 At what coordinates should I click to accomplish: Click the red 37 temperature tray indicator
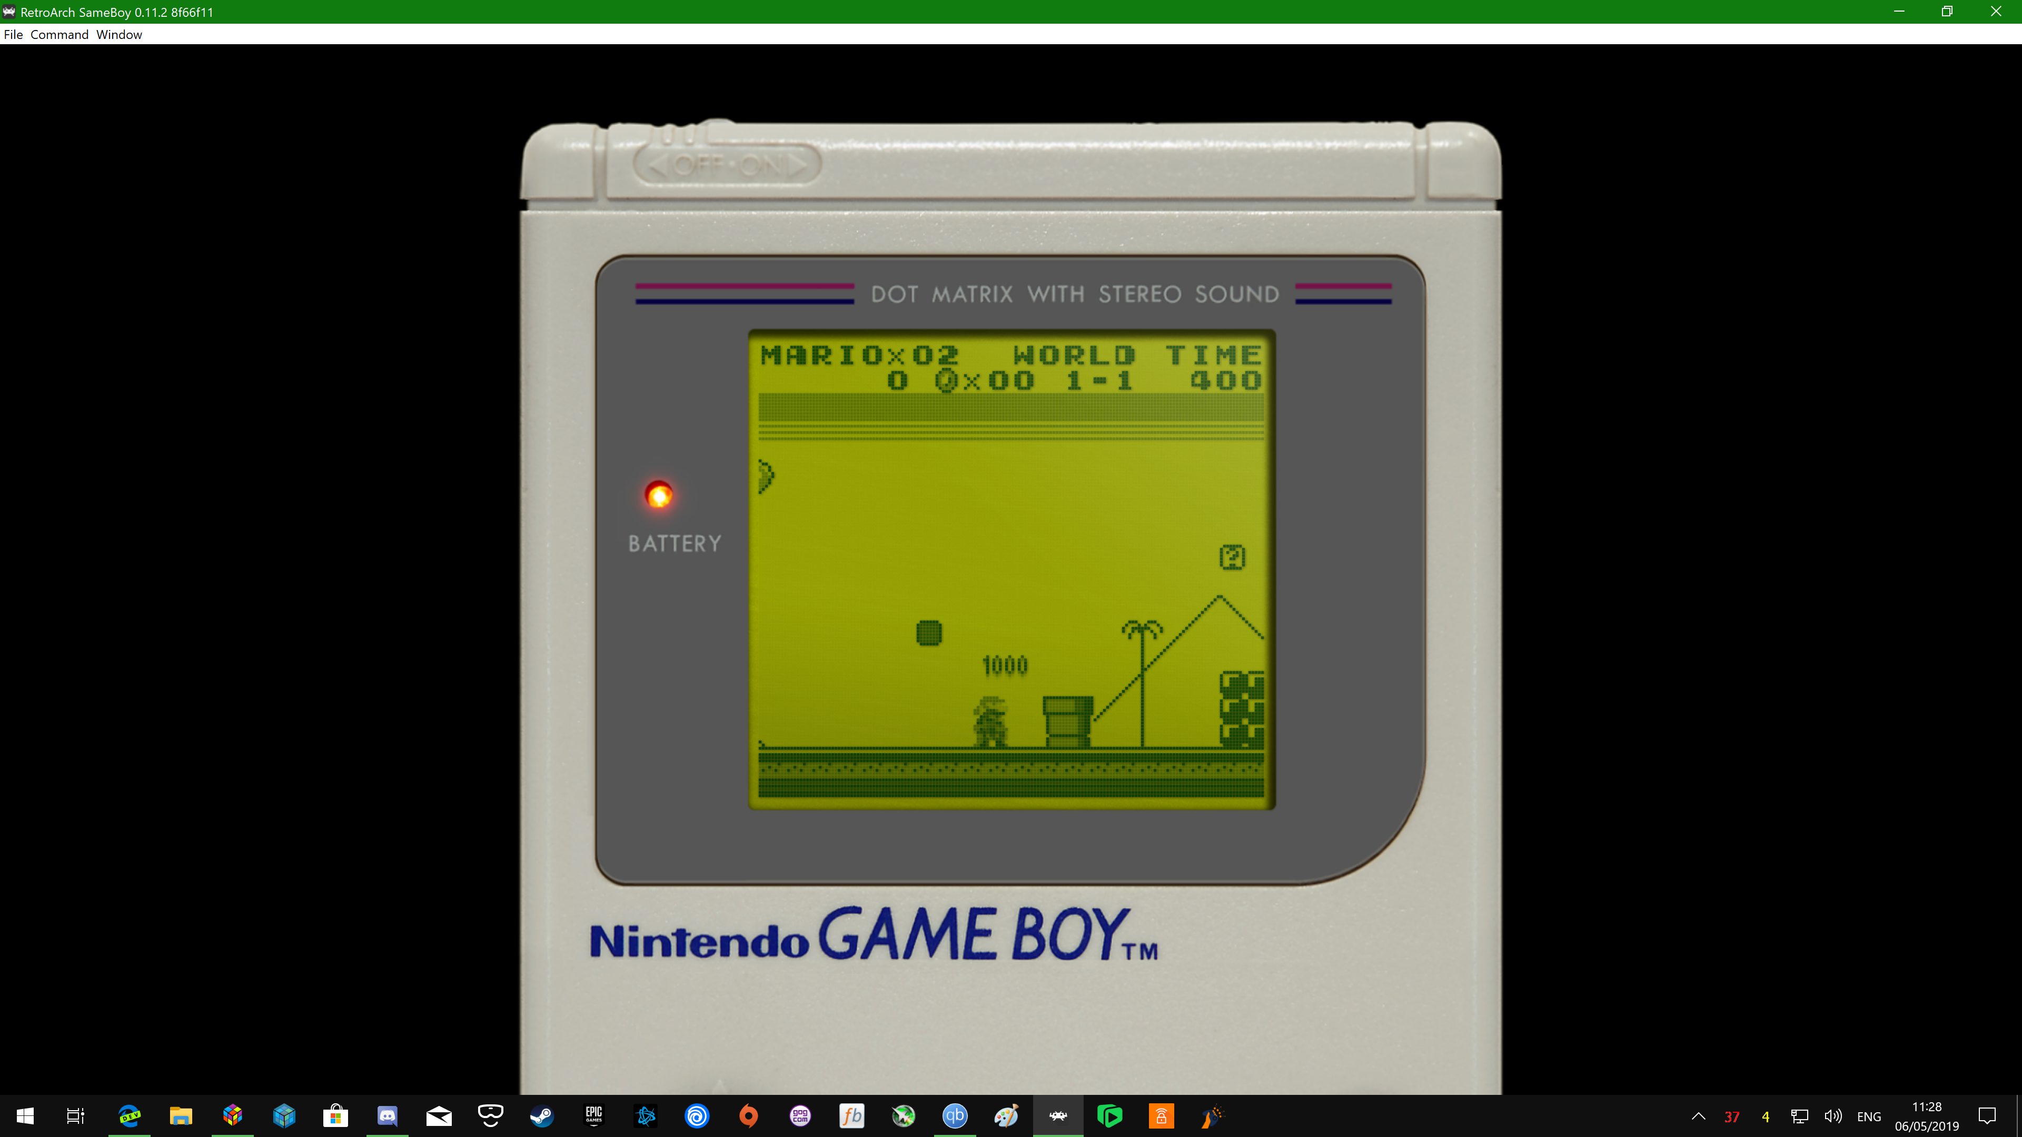tap(1731, 1116)
